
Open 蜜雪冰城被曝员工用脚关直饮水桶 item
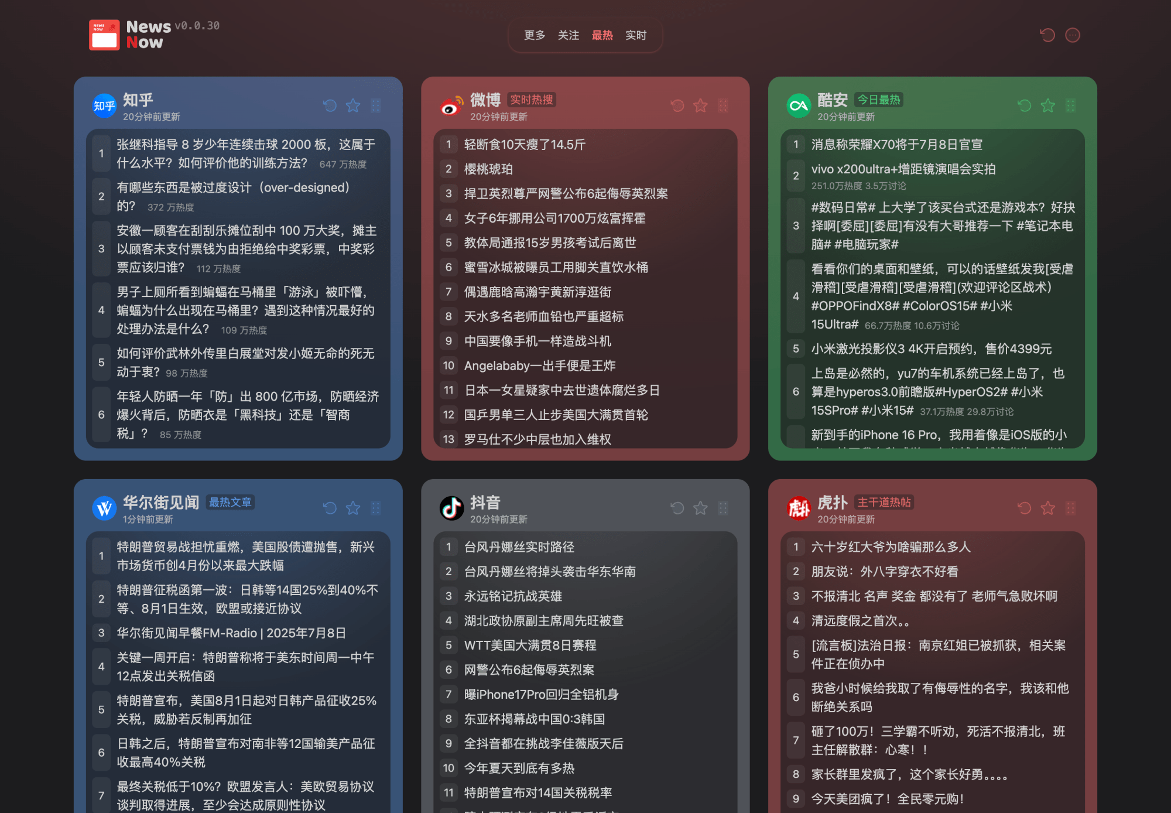[x=585, y=268]
